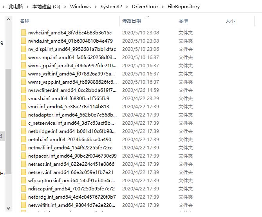
Task: Expand chevron after 此电脑 in address bar
Action: [27, 7]
